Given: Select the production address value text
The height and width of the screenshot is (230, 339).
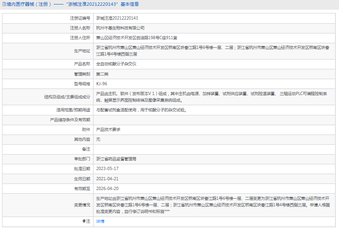Looking at the screenshot, I should tap(213, 51).
